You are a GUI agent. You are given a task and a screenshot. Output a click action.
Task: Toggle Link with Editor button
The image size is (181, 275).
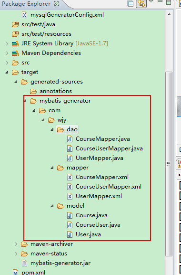coord(141,3)
